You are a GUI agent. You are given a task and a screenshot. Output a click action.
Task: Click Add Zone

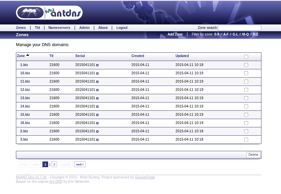tap(175, 34)
